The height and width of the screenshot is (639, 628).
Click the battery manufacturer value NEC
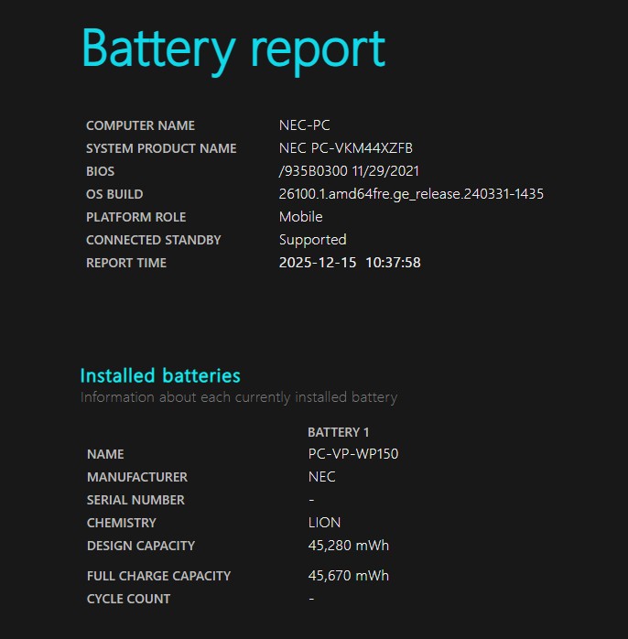pyautogui.click(x=322, y=477)
